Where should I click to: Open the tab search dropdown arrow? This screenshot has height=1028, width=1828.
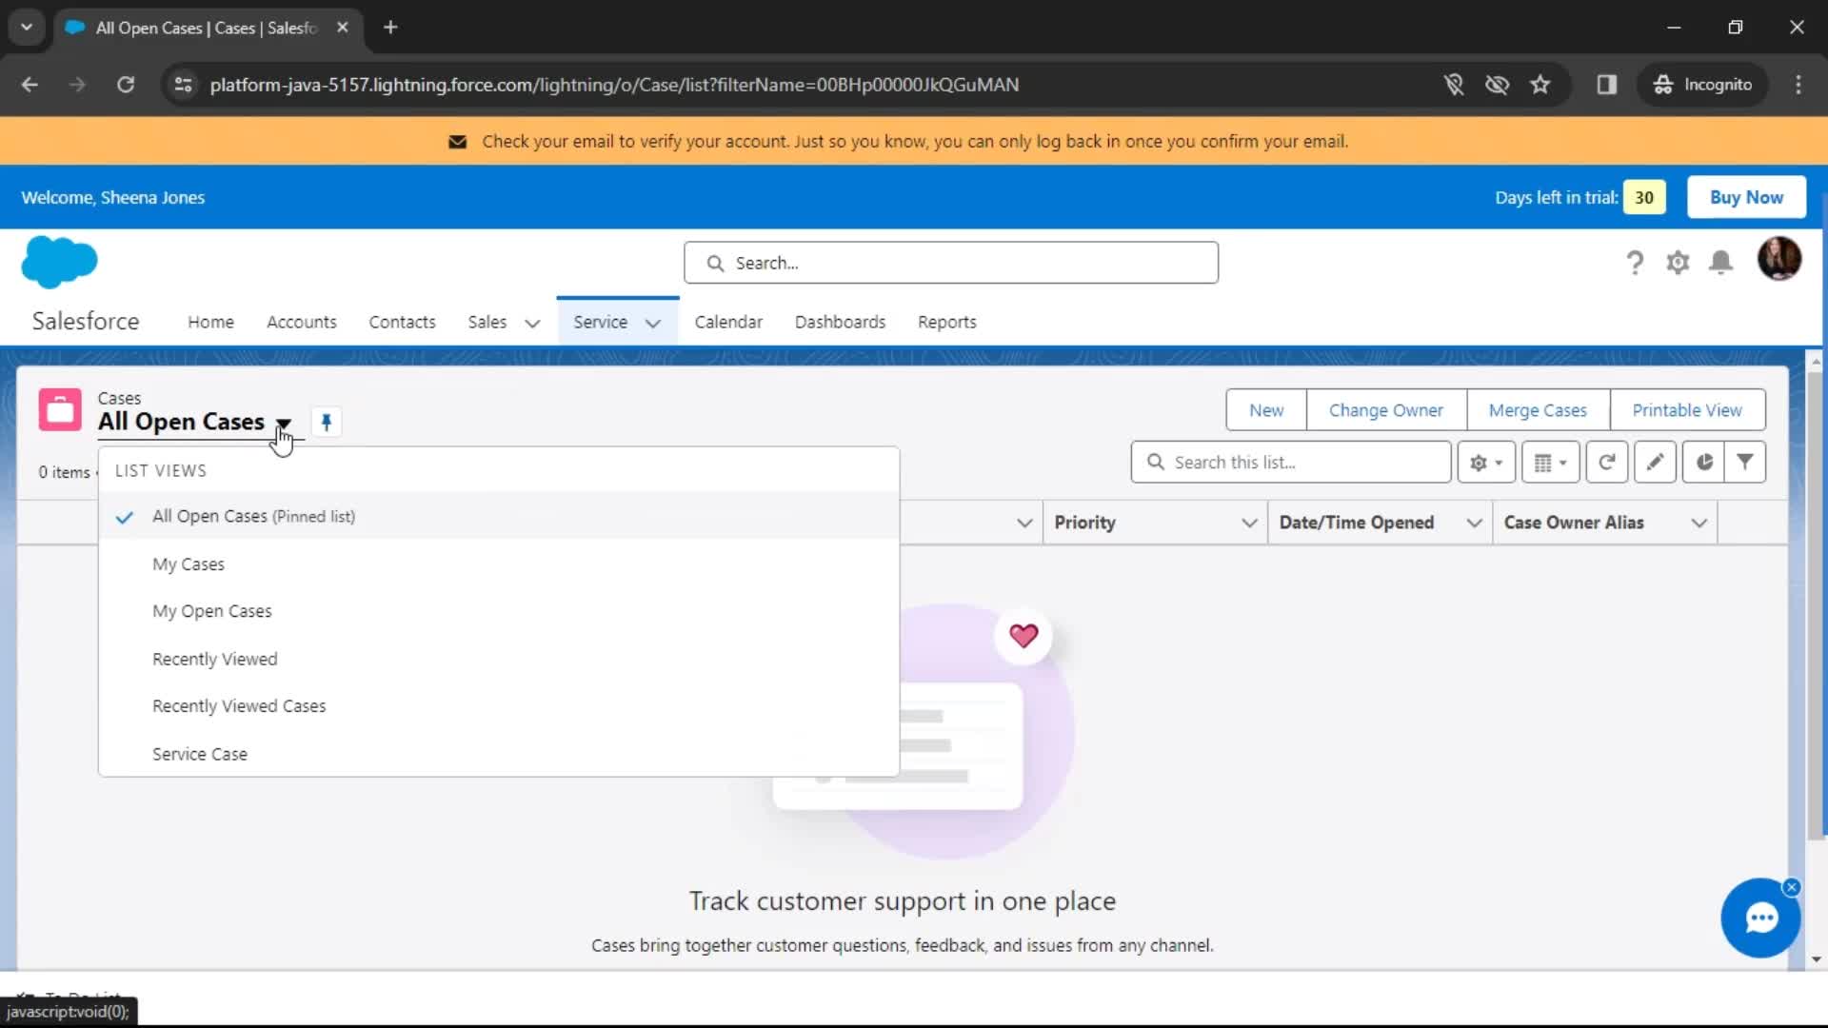(27, 28)
